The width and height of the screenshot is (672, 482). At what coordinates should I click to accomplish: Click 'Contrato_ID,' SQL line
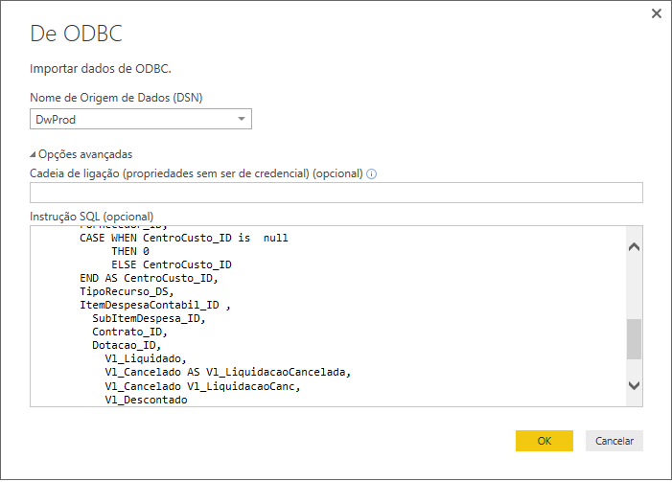[129, 333]
